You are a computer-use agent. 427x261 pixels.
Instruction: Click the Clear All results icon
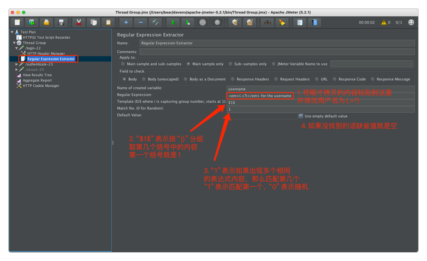249,22
